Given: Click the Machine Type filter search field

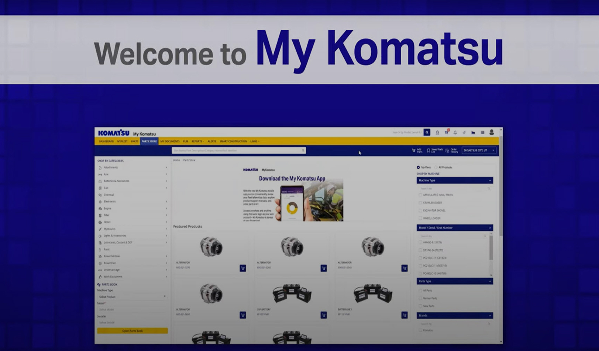Looking at the screenshot, I should click(x=455, y=188).
